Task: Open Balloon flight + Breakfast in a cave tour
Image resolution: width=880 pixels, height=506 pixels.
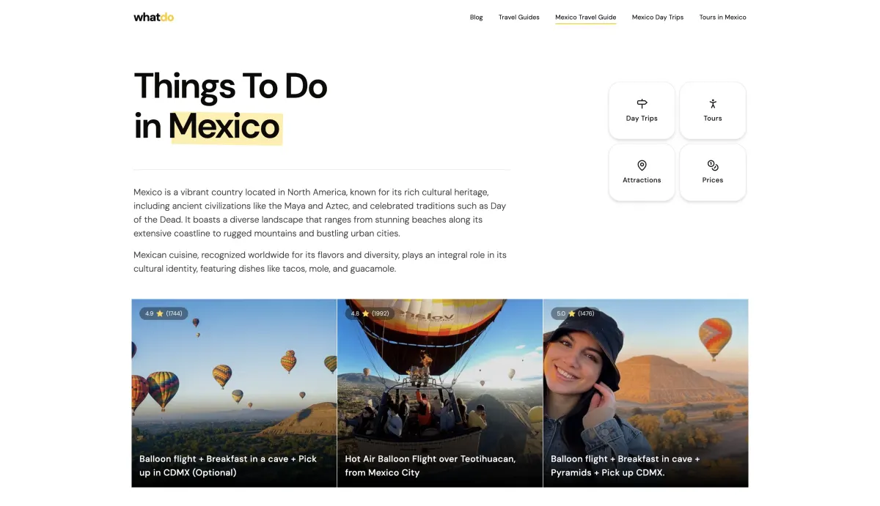Action: point(234,393)
